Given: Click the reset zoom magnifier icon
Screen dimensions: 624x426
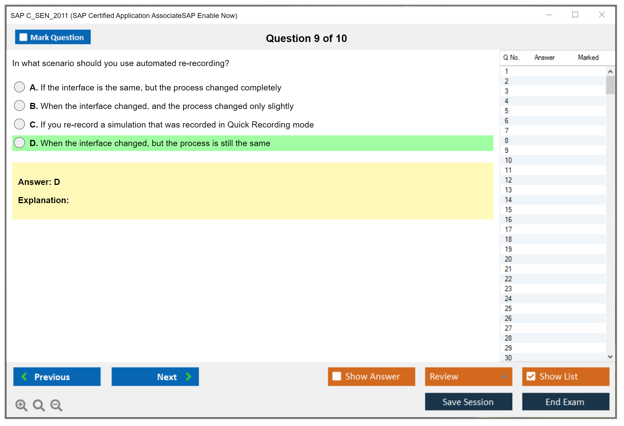Looking at the screenshot, I should 39,405.
